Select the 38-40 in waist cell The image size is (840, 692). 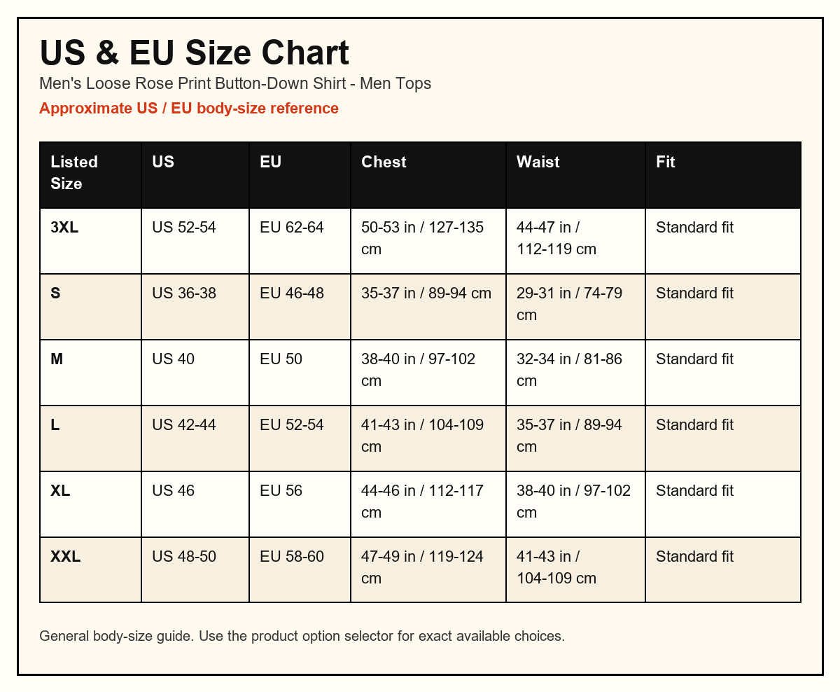tap(575, 504)
